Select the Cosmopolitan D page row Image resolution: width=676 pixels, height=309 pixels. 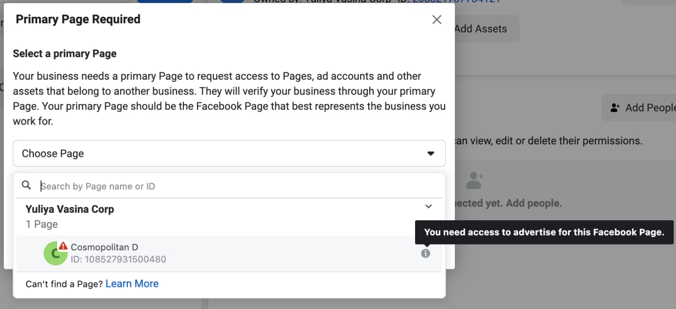coord(229,254)
